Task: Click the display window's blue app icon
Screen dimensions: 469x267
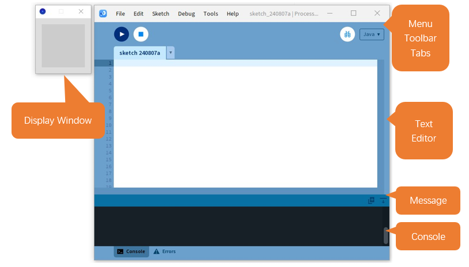Action: pos(43,12)
